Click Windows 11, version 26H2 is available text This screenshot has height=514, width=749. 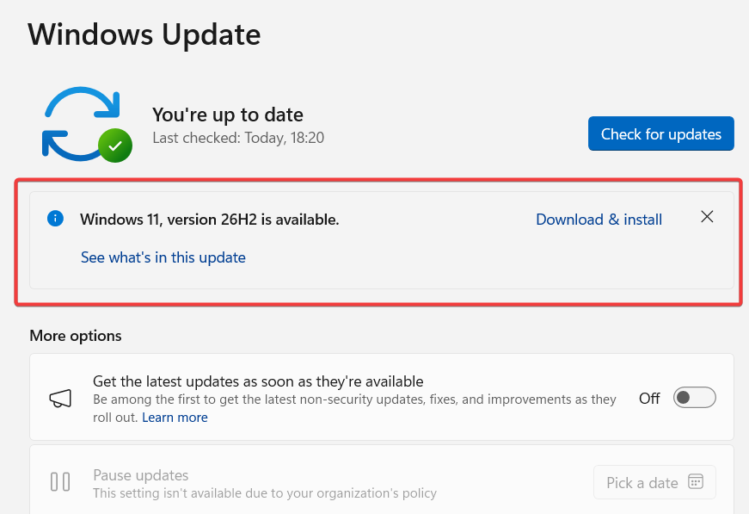(210, 220)
